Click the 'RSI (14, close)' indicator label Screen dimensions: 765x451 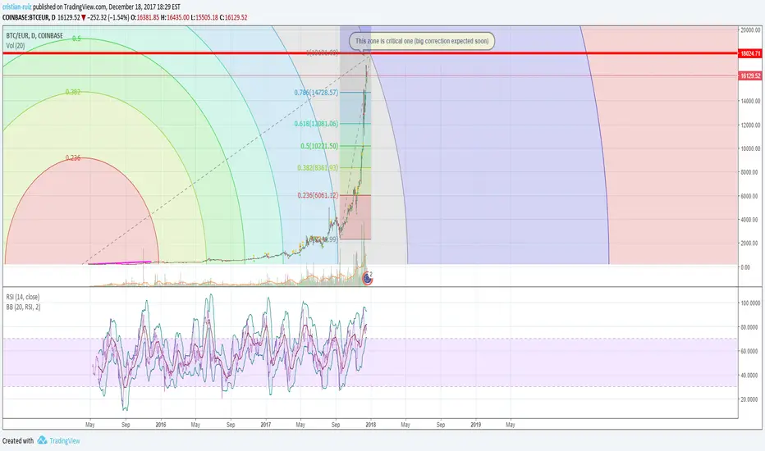coord(23,297)
